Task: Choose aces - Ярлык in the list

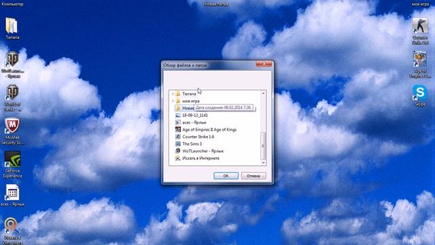Action: point(191,122)
